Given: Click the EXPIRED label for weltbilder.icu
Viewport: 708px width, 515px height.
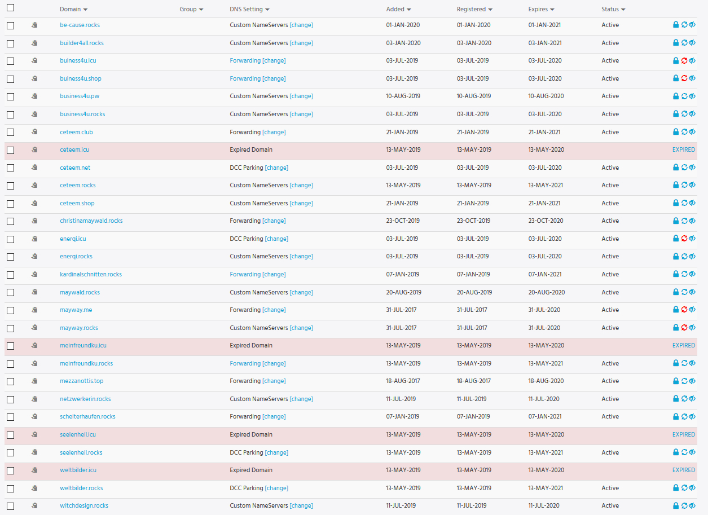Looking at the screenshot, I should pyautogui.click(x=683, y=470).
